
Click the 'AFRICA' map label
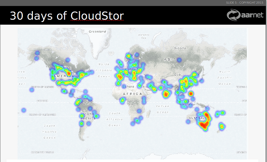point(132,94)
